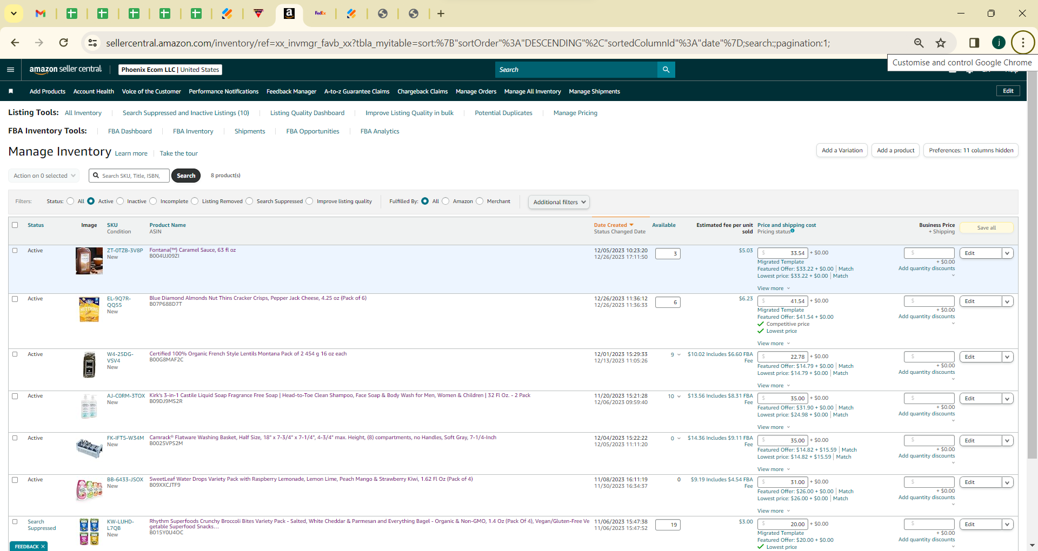Tick checkbox for Organic French Lentils row

(x=15, y=354)
